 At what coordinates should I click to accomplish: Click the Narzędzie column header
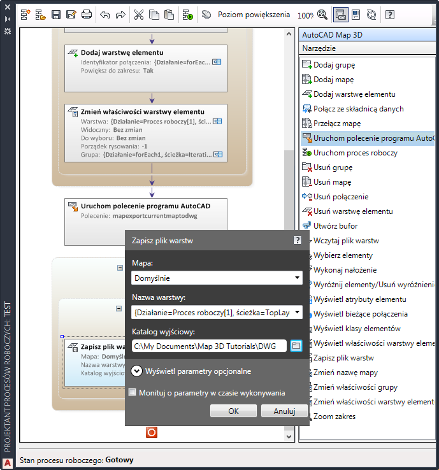coord(368,48)
